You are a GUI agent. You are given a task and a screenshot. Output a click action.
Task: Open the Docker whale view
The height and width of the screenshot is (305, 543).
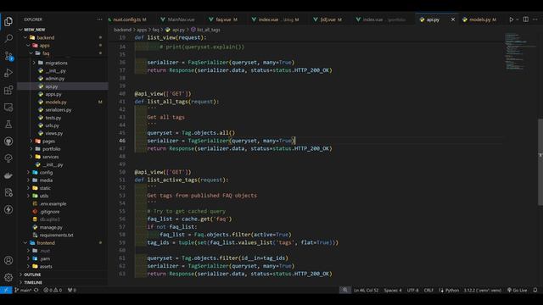click(8, 175)
